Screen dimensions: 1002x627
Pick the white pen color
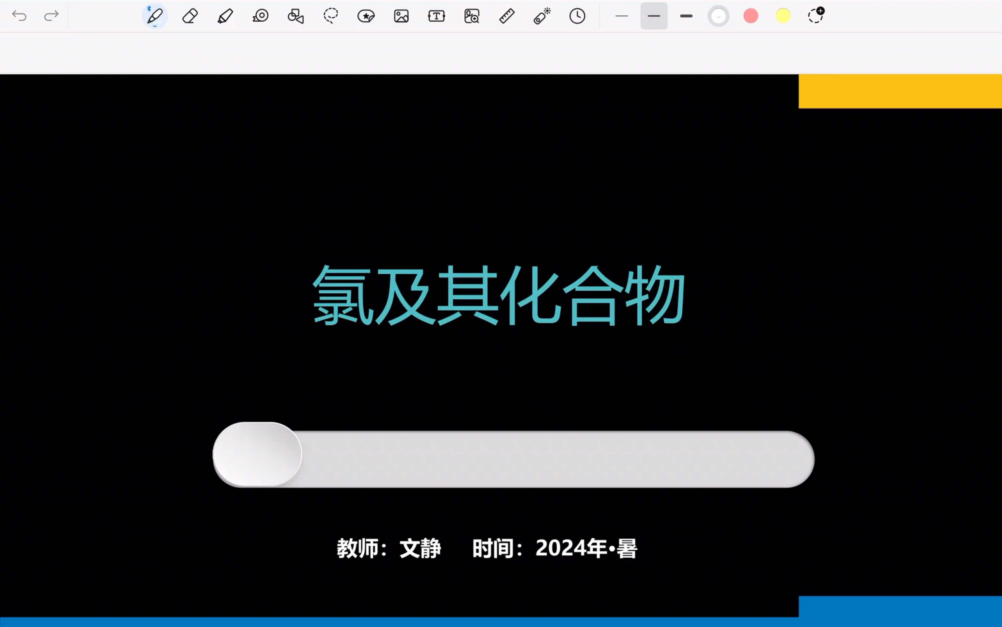(719, 16)
